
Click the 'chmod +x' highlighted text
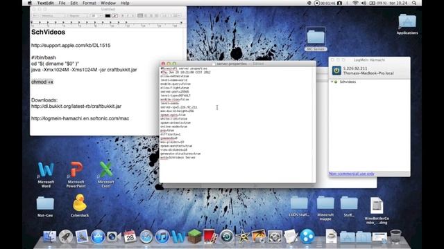point(42,82)
